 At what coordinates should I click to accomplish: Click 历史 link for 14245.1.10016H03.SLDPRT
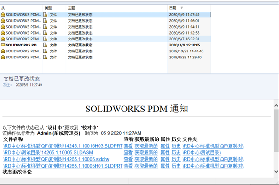tap(176, 146)
